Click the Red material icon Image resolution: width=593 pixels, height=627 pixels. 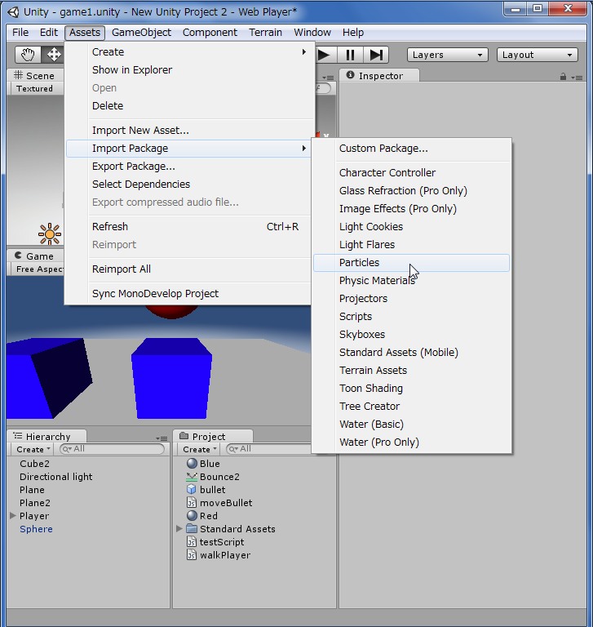pyautogui.click(x=193, y=516)
